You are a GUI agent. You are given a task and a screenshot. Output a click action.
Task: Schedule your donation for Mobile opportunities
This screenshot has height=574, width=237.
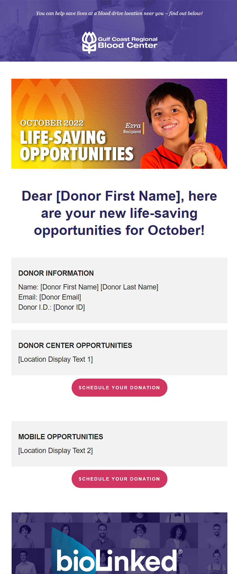point(119,479)
